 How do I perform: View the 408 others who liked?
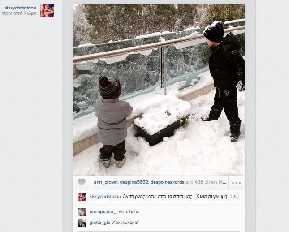[206, 182]
